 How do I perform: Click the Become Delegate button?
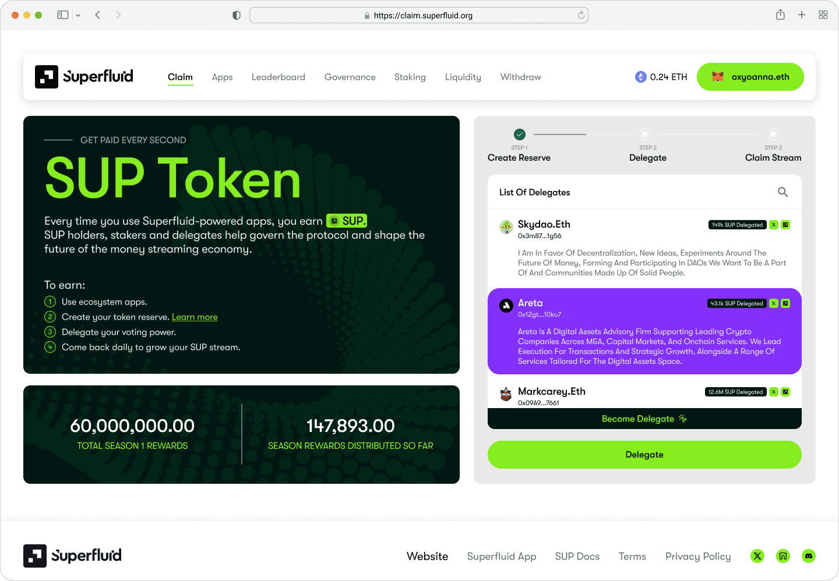(x=644, y=419)
